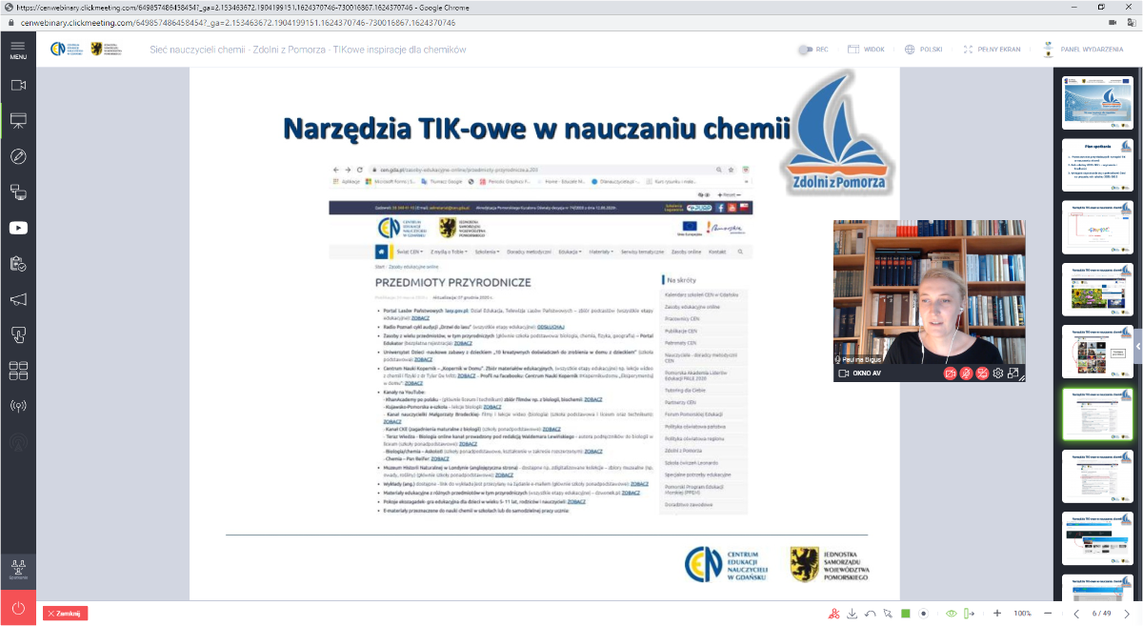Viewport: 1143px width, 626px height.
Task: Open the megaphone call-to-action tool
Action: (18, 299)
